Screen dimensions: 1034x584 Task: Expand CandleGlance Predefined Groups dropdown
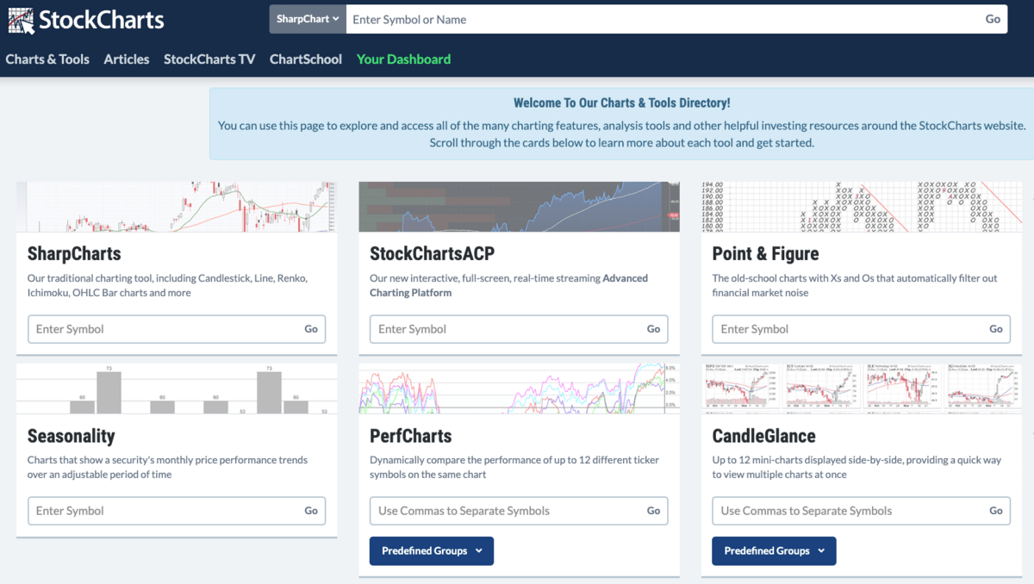tap(773, 551)
